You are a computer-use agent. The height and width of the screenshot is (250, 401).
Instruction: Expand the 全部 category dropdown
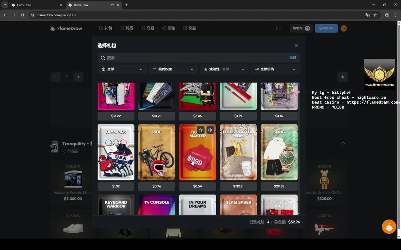(122, 69)
